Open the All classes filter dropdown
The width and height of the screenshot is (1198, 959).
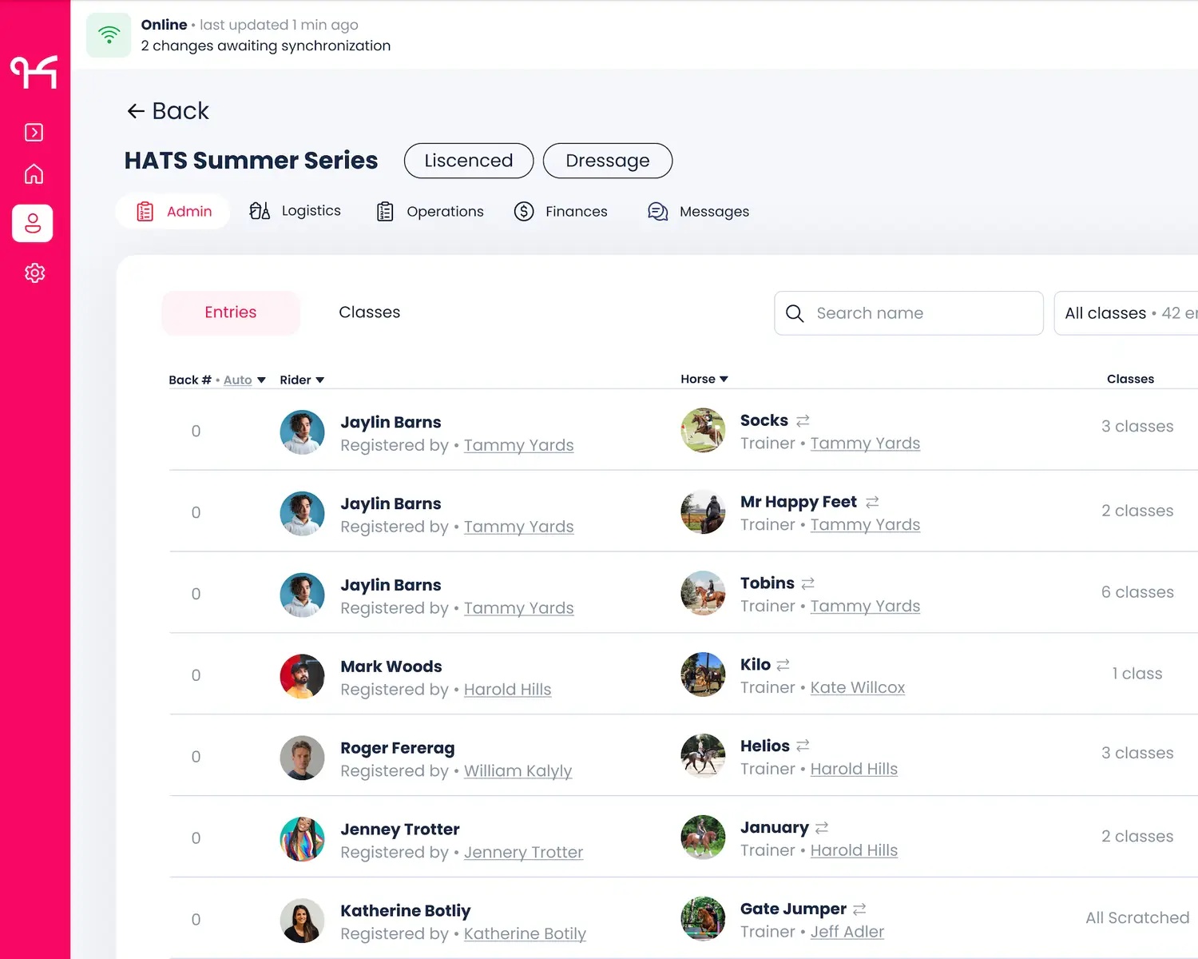pyautogui.click(x=1126, y=313)
